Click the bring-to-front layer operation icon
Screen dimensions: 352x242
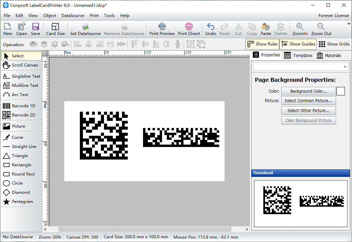(33, 44)
